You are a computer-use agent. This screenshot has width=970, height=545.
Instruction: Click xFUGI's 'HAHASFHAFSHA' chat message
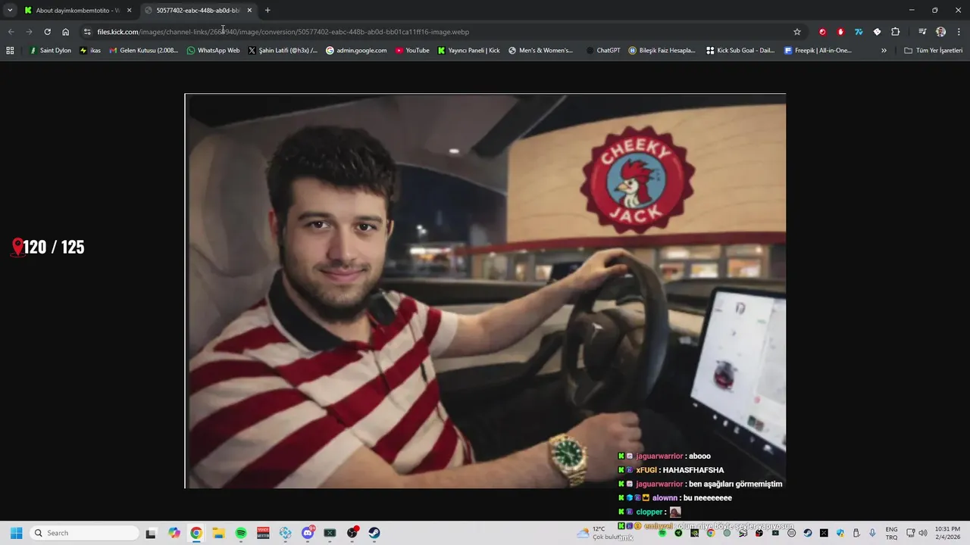click(671, 470)
